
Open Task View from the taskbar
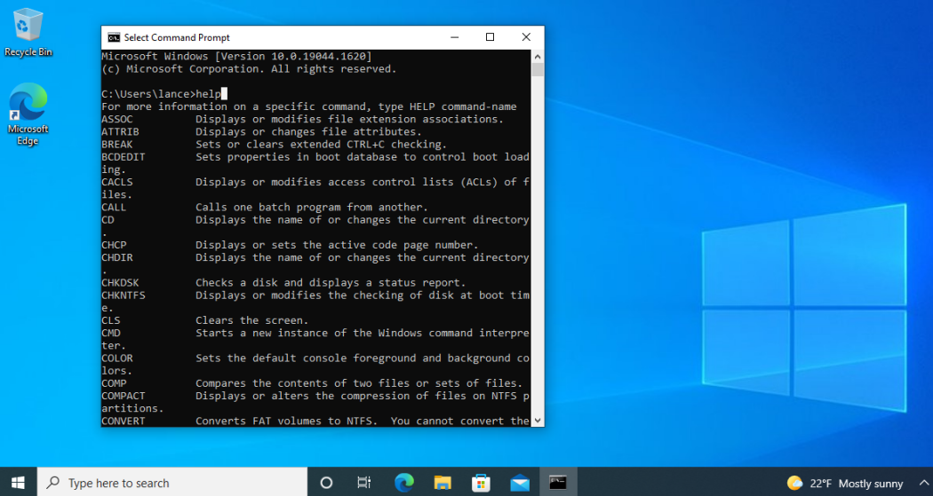pyautogui.click(x=363, y=483)
